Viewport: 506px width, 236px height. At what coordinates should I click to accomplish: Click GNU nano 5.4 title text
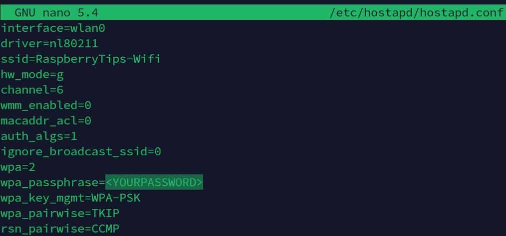click(x=56, y=13)
